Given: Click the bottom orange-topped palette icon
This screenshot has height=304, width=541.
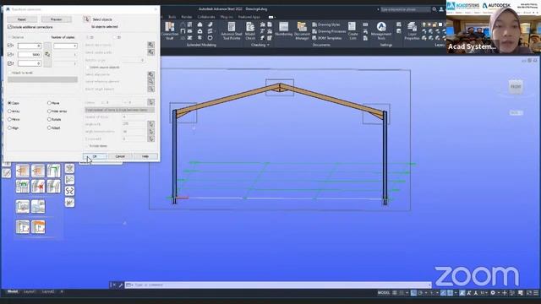Looking at the screenshot, I should 38,227.
